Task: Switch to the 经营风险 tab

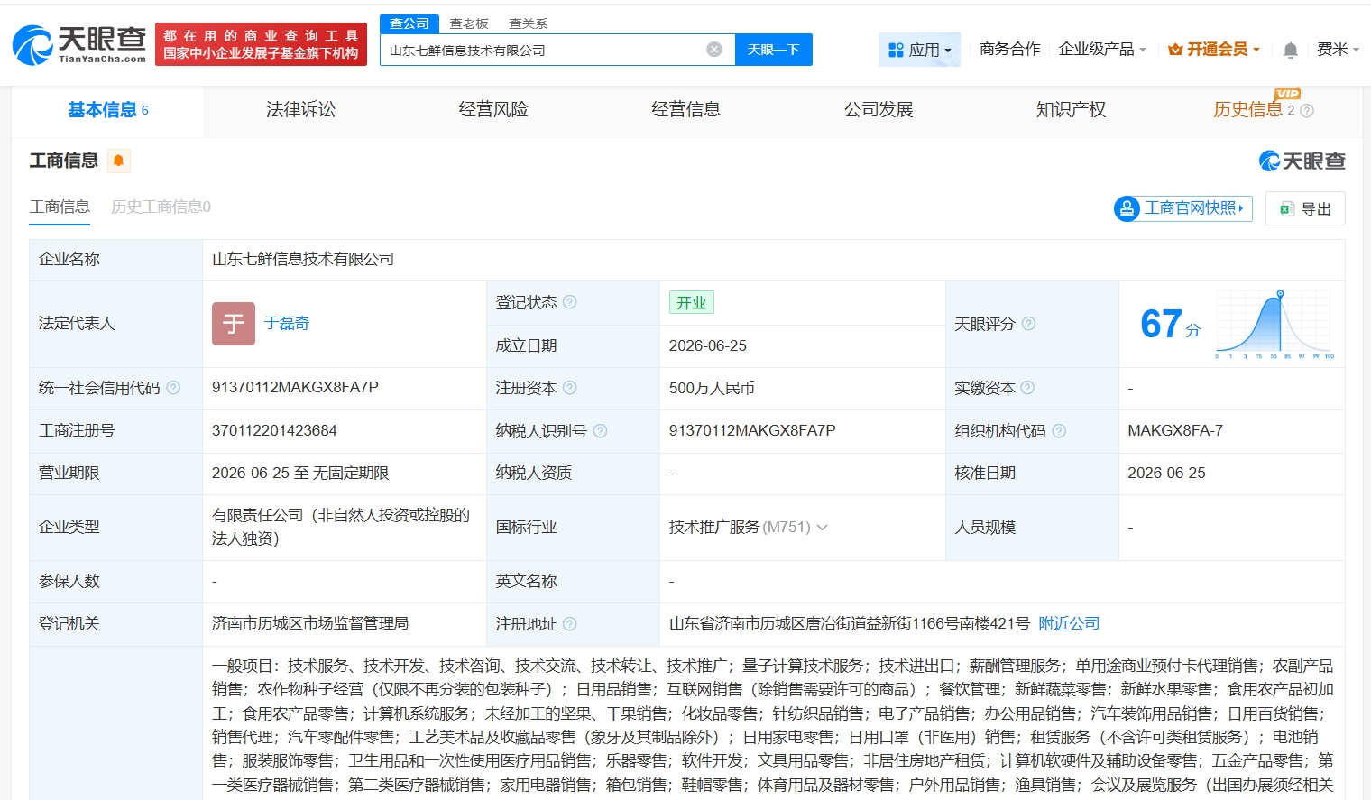Action: point(493,110)
